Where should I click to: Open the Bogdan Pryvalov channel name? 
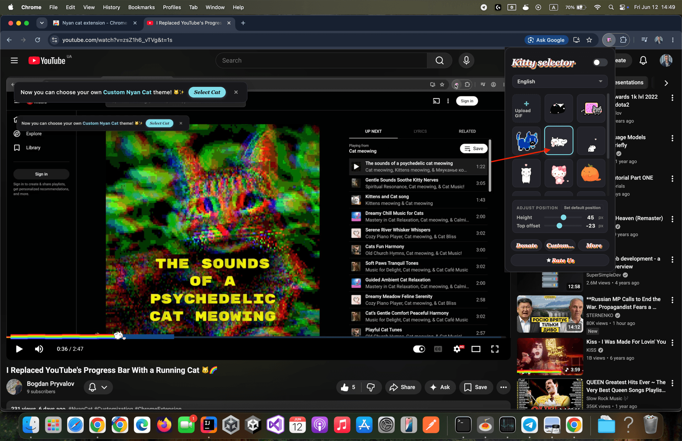point(50,383)
